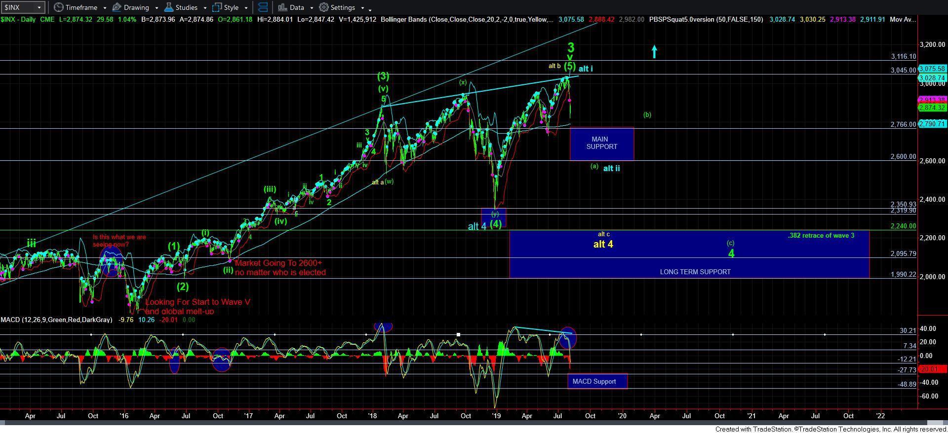This screenshot has width=948, height=433.
Task: Click the Data bar chart icon
Action: pyautogui.click(x=282, y=7)
